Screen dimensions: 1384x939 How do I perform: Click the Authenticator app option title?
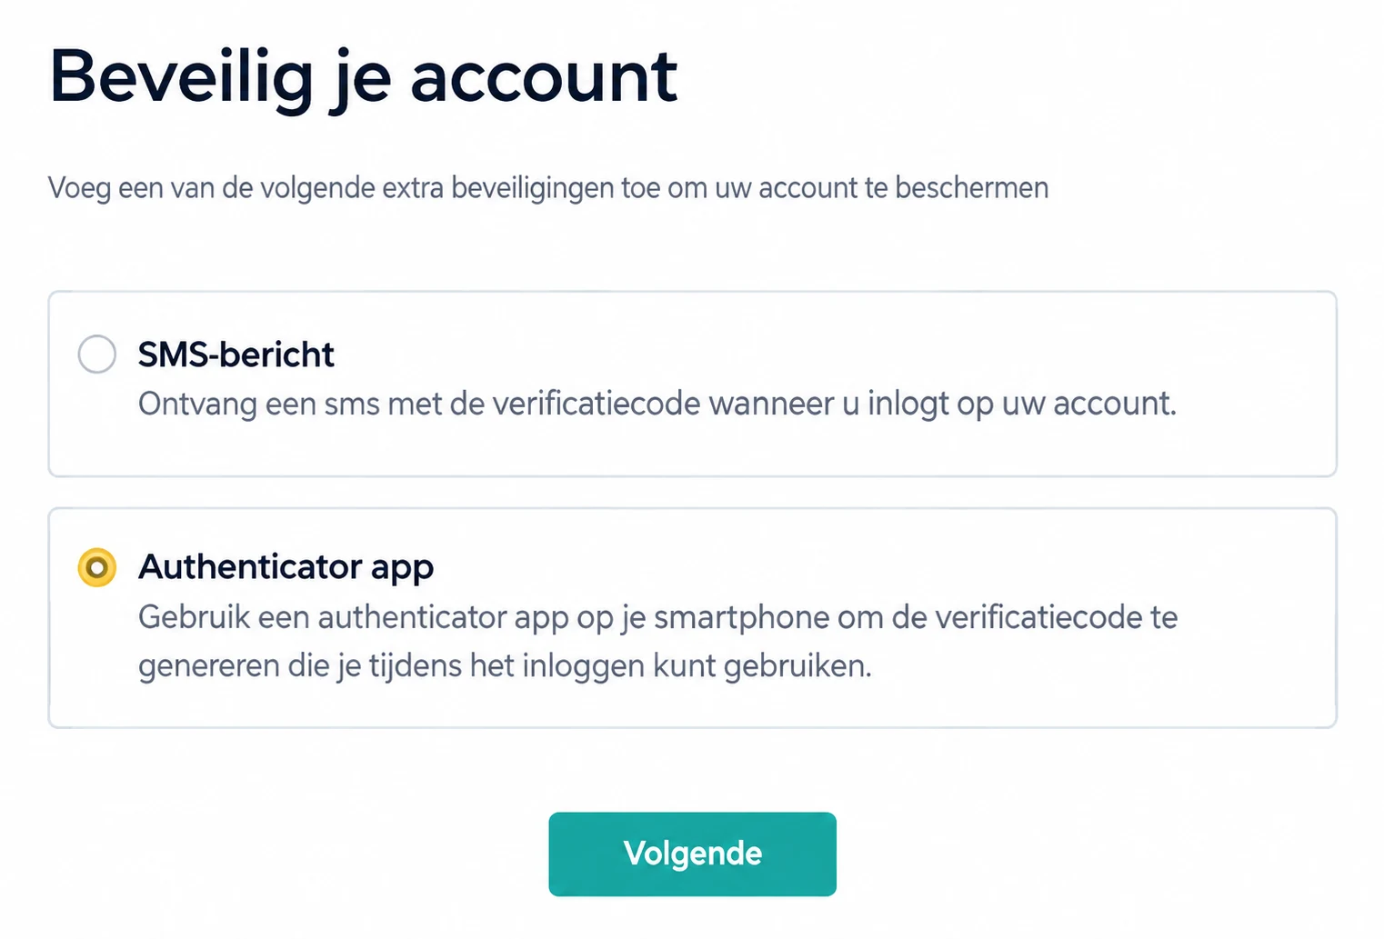point(286,567)
